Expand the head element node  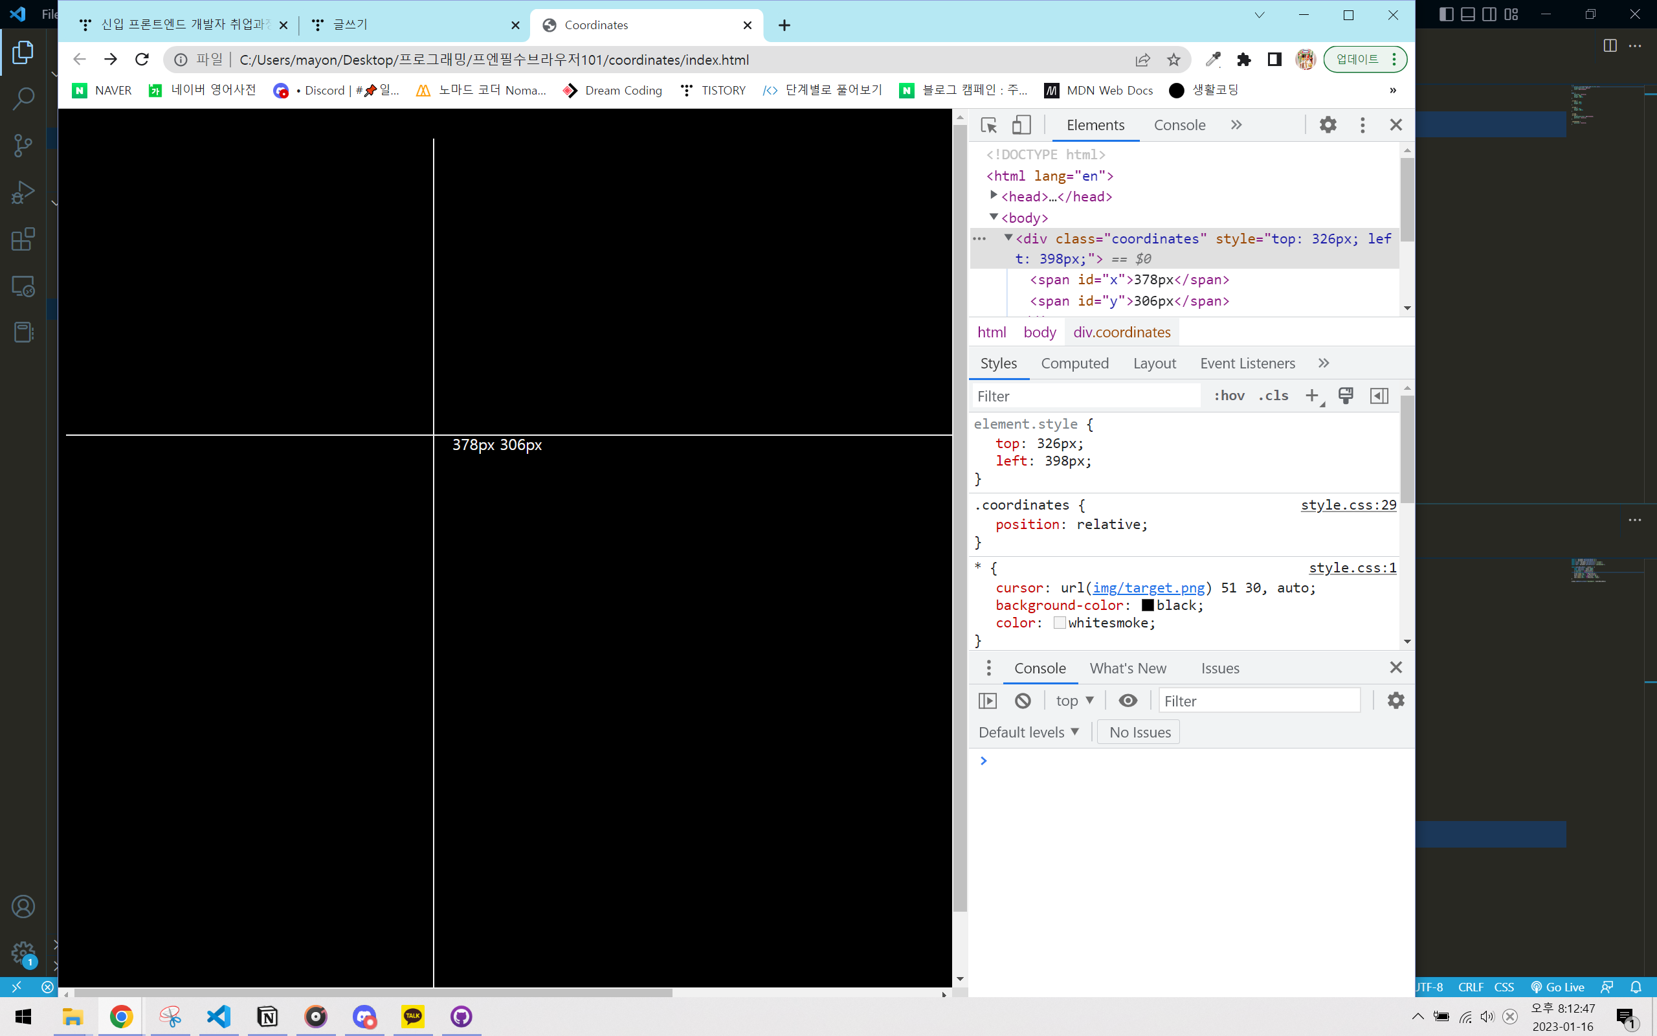[994, 196]
